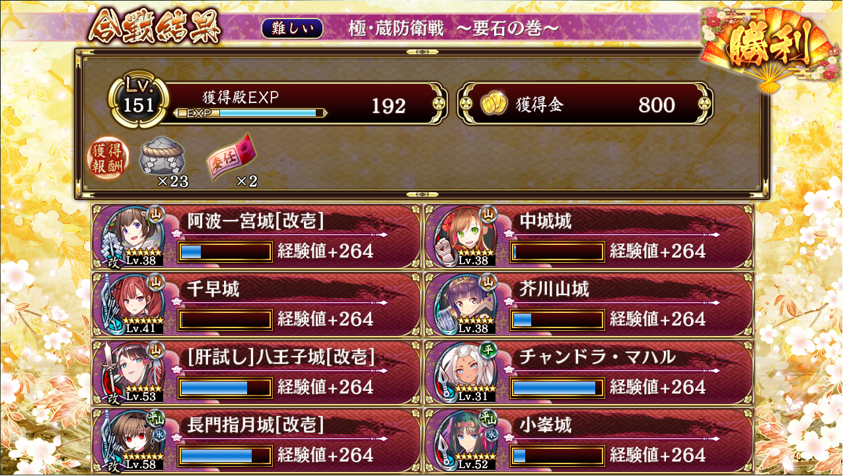
Task: Select the 芥川山城 character portrait
Action: [464, 303]
